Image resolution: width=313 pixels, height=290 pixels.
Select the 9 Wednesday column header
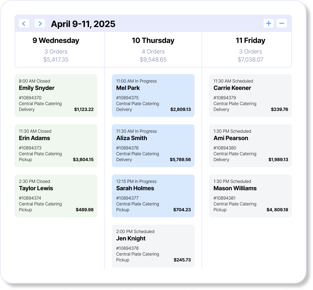tap(56, 41)
